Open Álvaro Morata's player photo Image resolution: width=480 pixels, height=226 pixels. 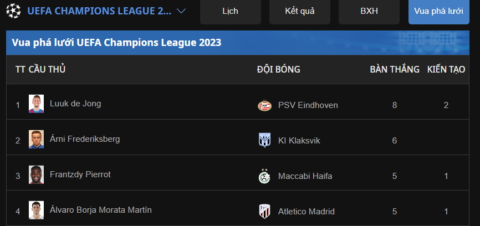(x=37, y=210)
